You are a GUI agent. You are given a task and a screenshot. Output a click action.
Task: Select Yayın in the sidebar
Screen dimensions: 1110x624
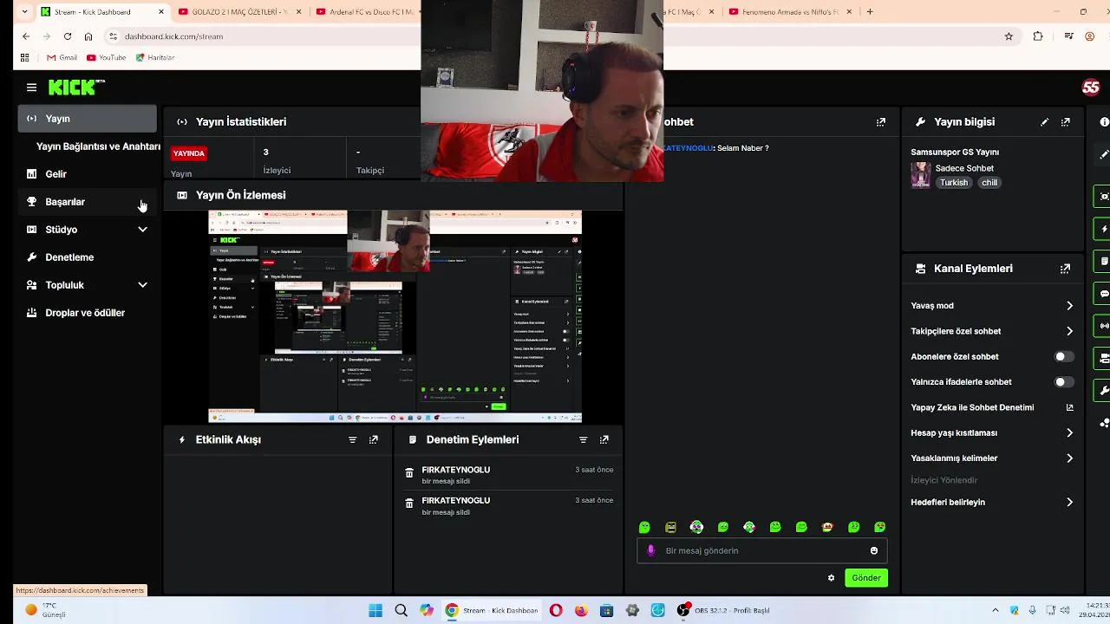[x=87, y=119]
